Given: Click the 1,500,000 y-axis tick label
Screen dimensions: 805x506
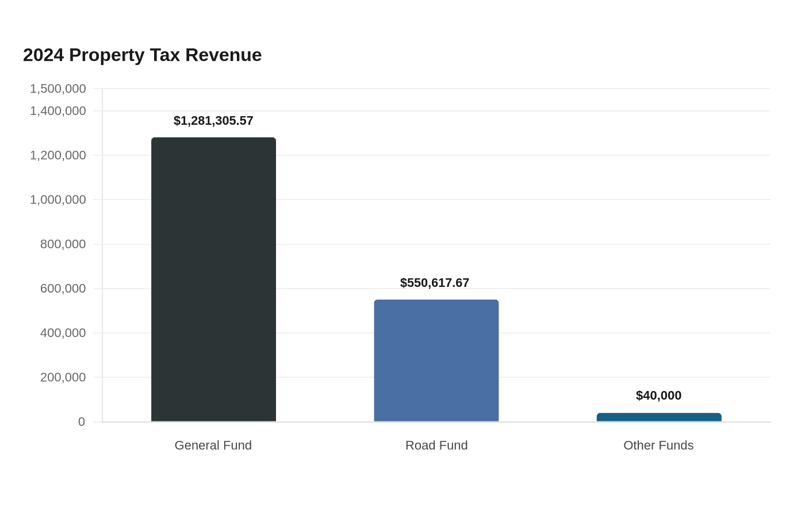Looking at the screenshot, I should (x=58, y=89).
